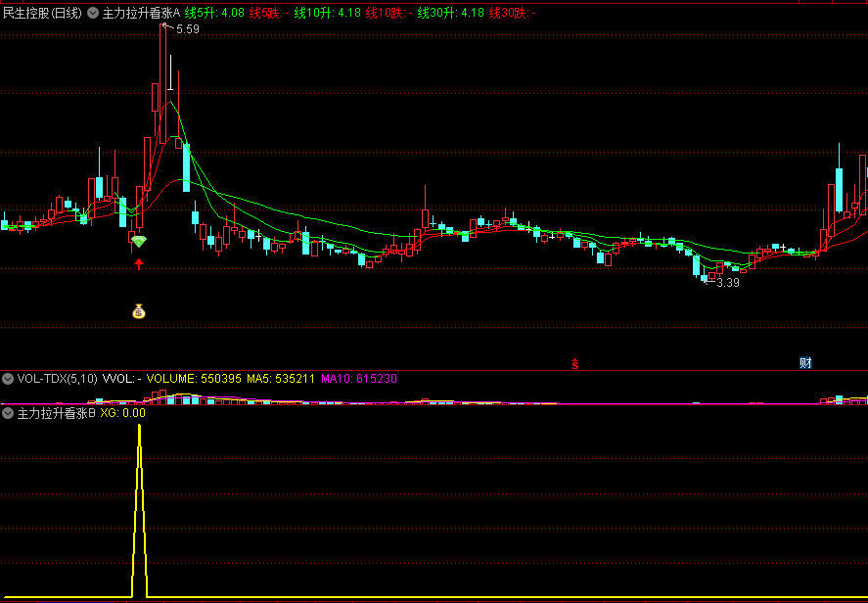
Task: Click the 财 financial report marker
Action: tap(805, 363)
